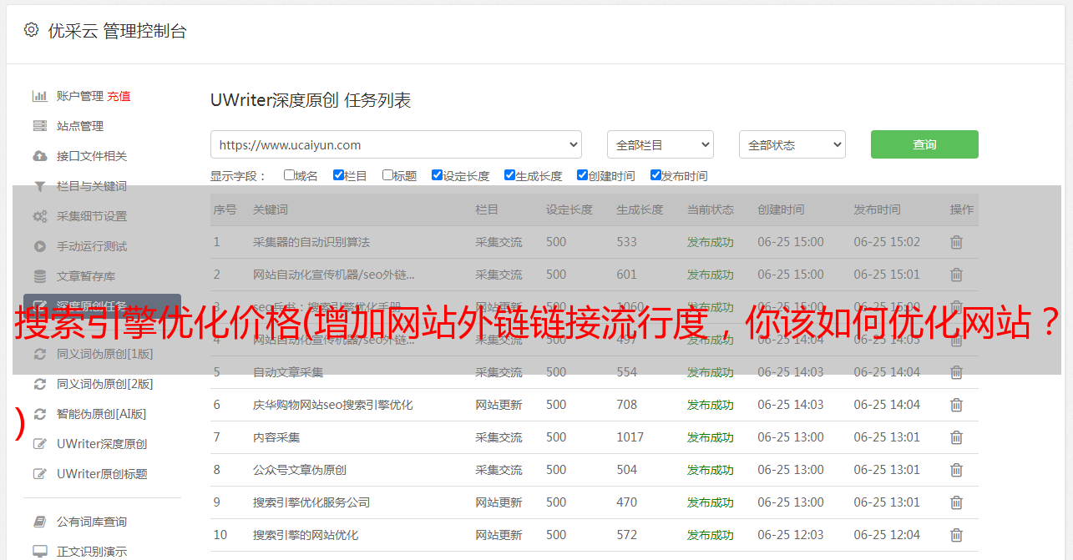Screen dimensions: 1073x560
Task: Click the database icon for 文章暂存库
Action: pyautogui.click(x=39, y=276)
